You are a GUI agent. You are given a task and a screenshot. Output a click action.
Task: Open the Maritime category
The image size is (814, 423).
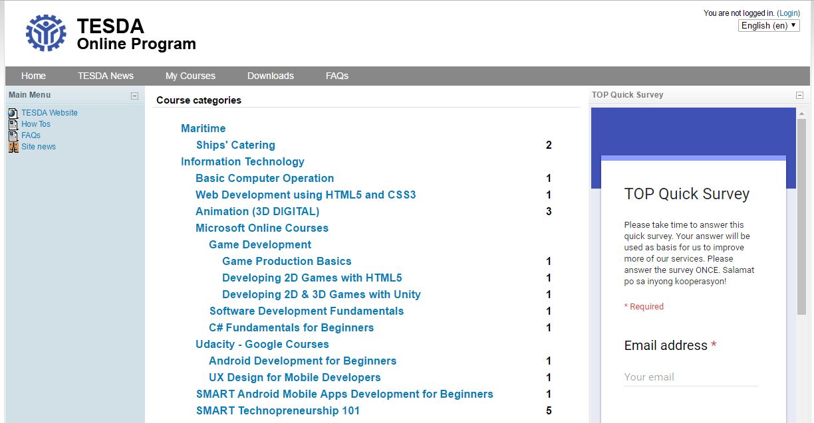click(x=203, y=128)
